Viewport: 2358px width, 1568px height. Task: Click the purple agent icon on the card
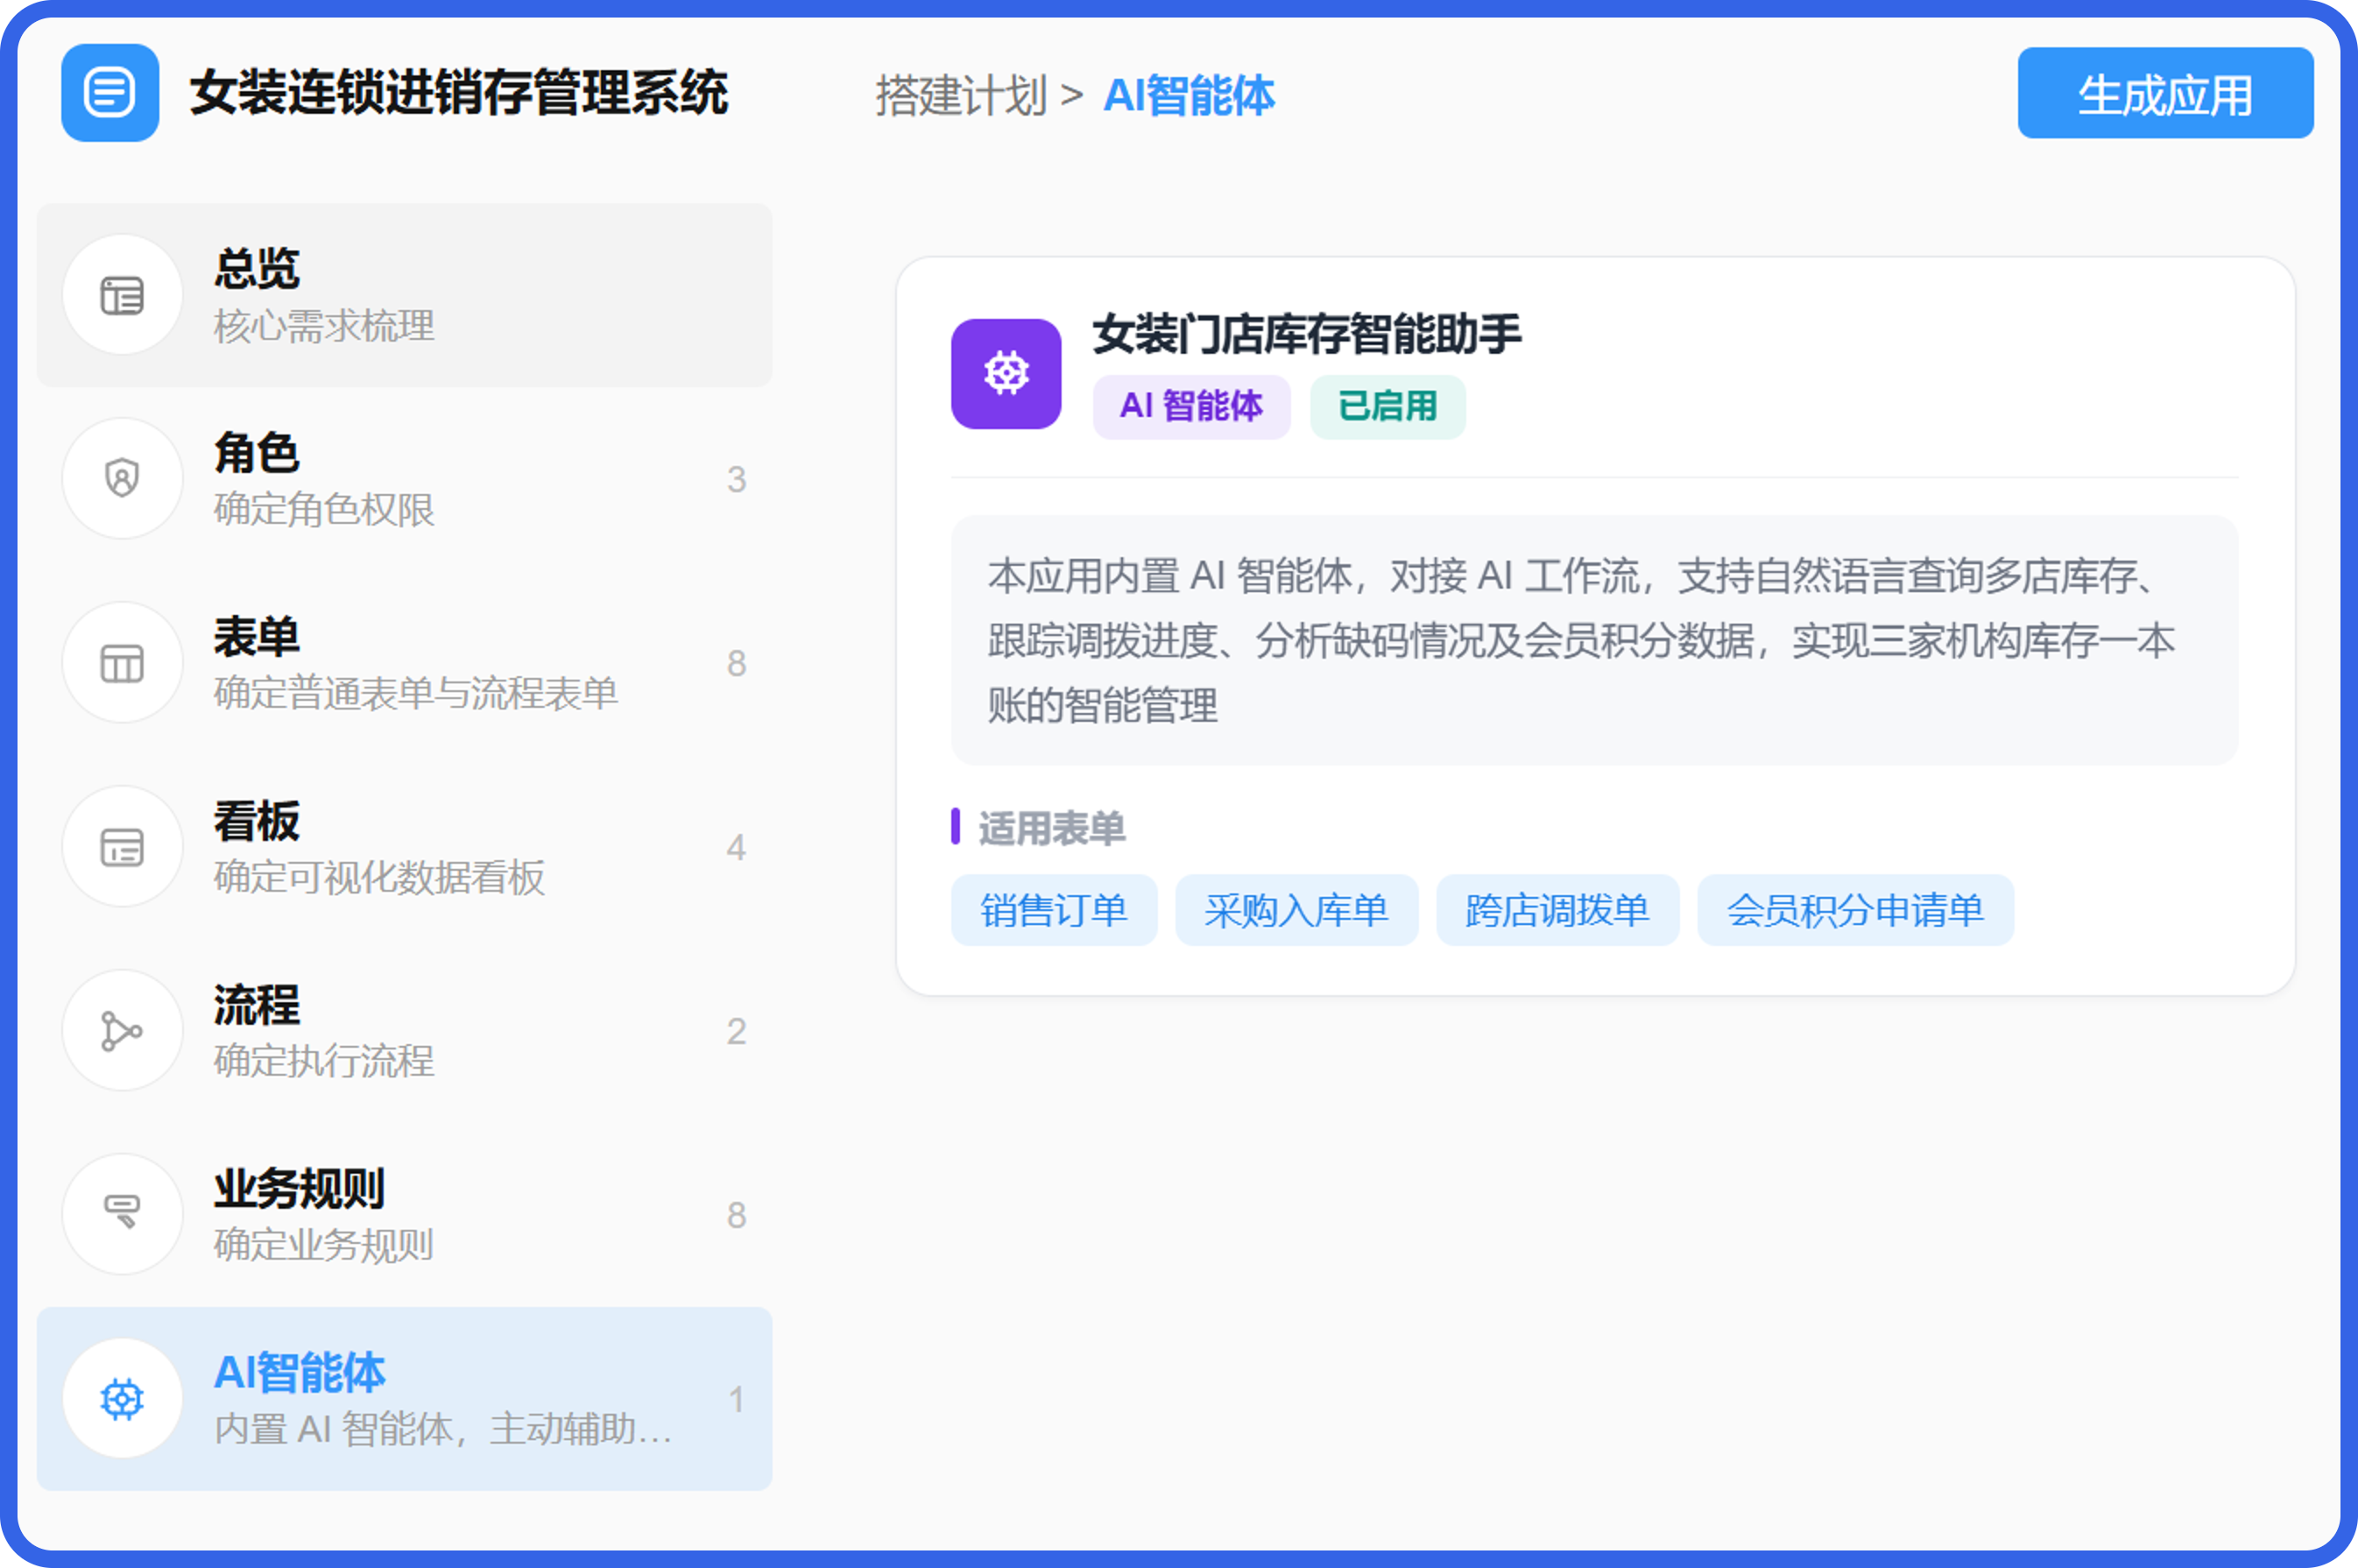pos(1006,374)
